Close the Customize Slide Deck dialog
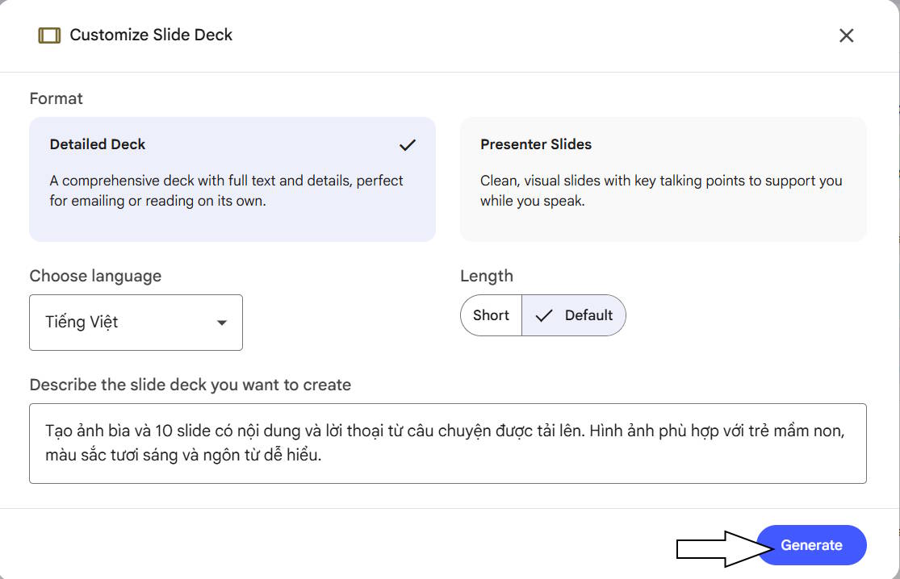The width and height of the screenshot is (900, 579). (x=846, y=35)
